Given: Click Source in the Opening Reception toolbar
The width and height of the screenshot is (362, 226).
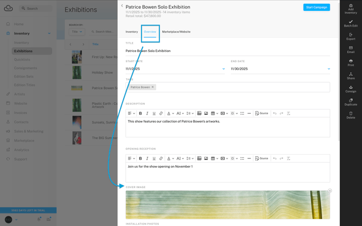Looking at the screenshot, I should [x=262, y=158].
